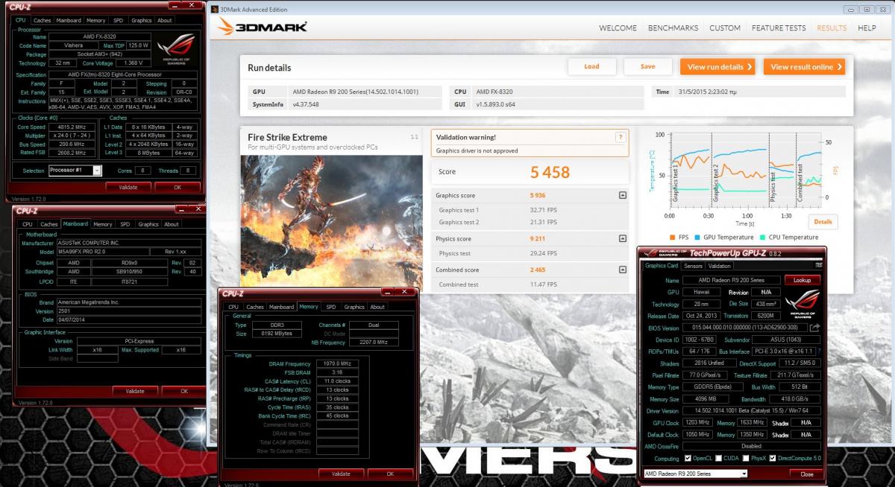Click View run details
Screen dimensions: 895x487
(717, 66)
